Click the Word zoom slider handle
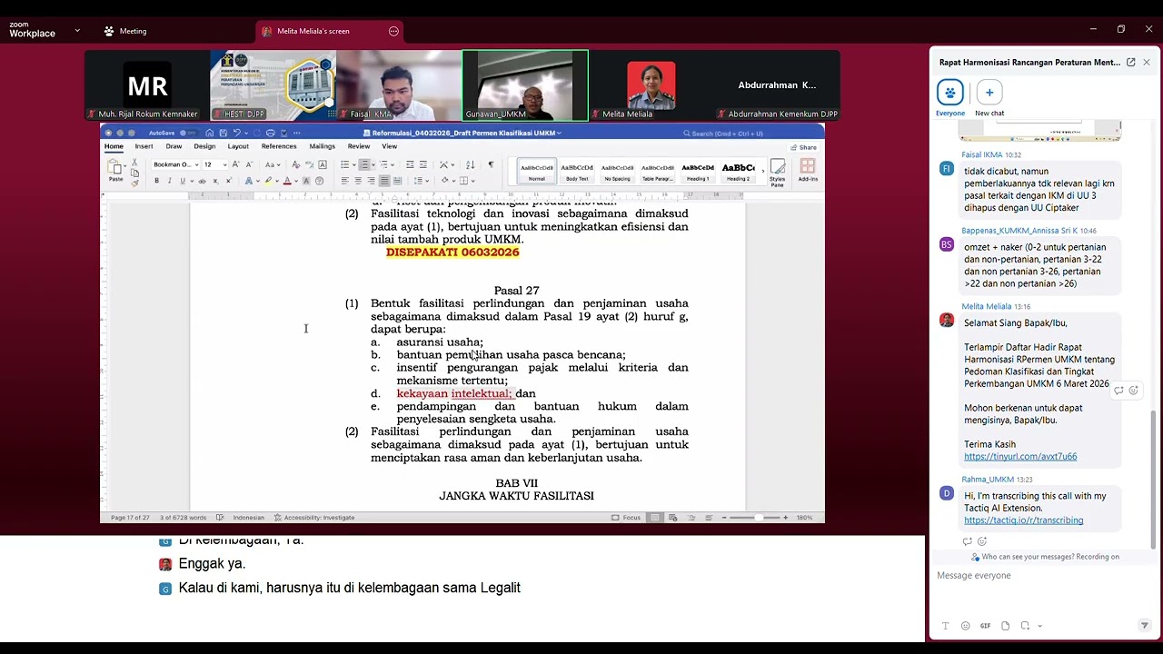Screen dimensions: 1163x654 759,518
